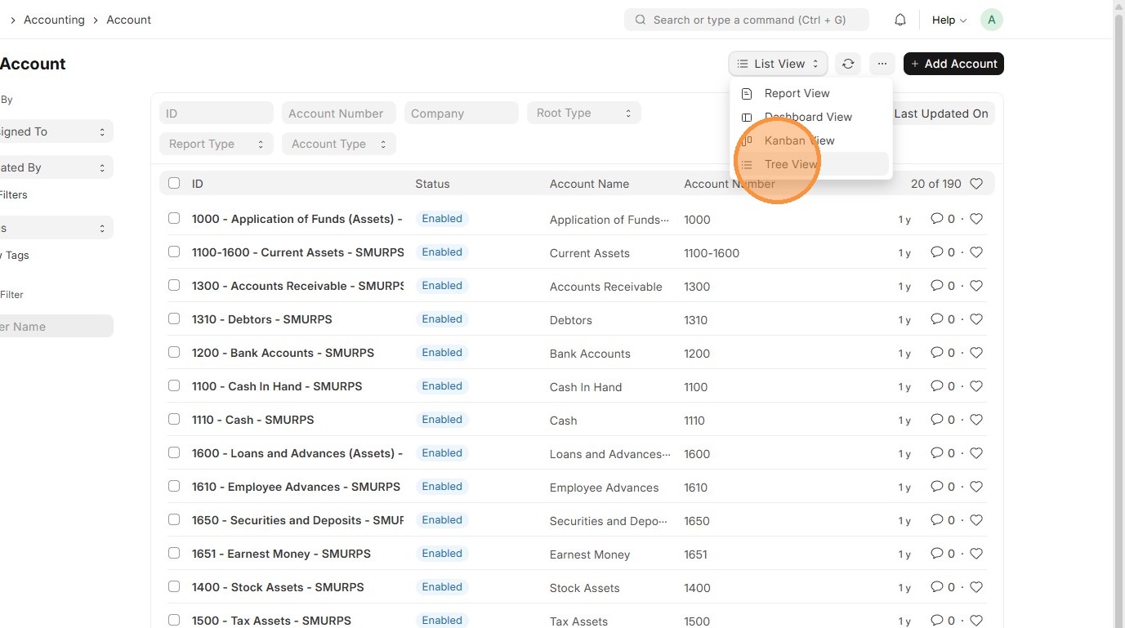Click the Account breadcrumb link
This screenshot has height=628, width=1125.
[x=129, y=20]
